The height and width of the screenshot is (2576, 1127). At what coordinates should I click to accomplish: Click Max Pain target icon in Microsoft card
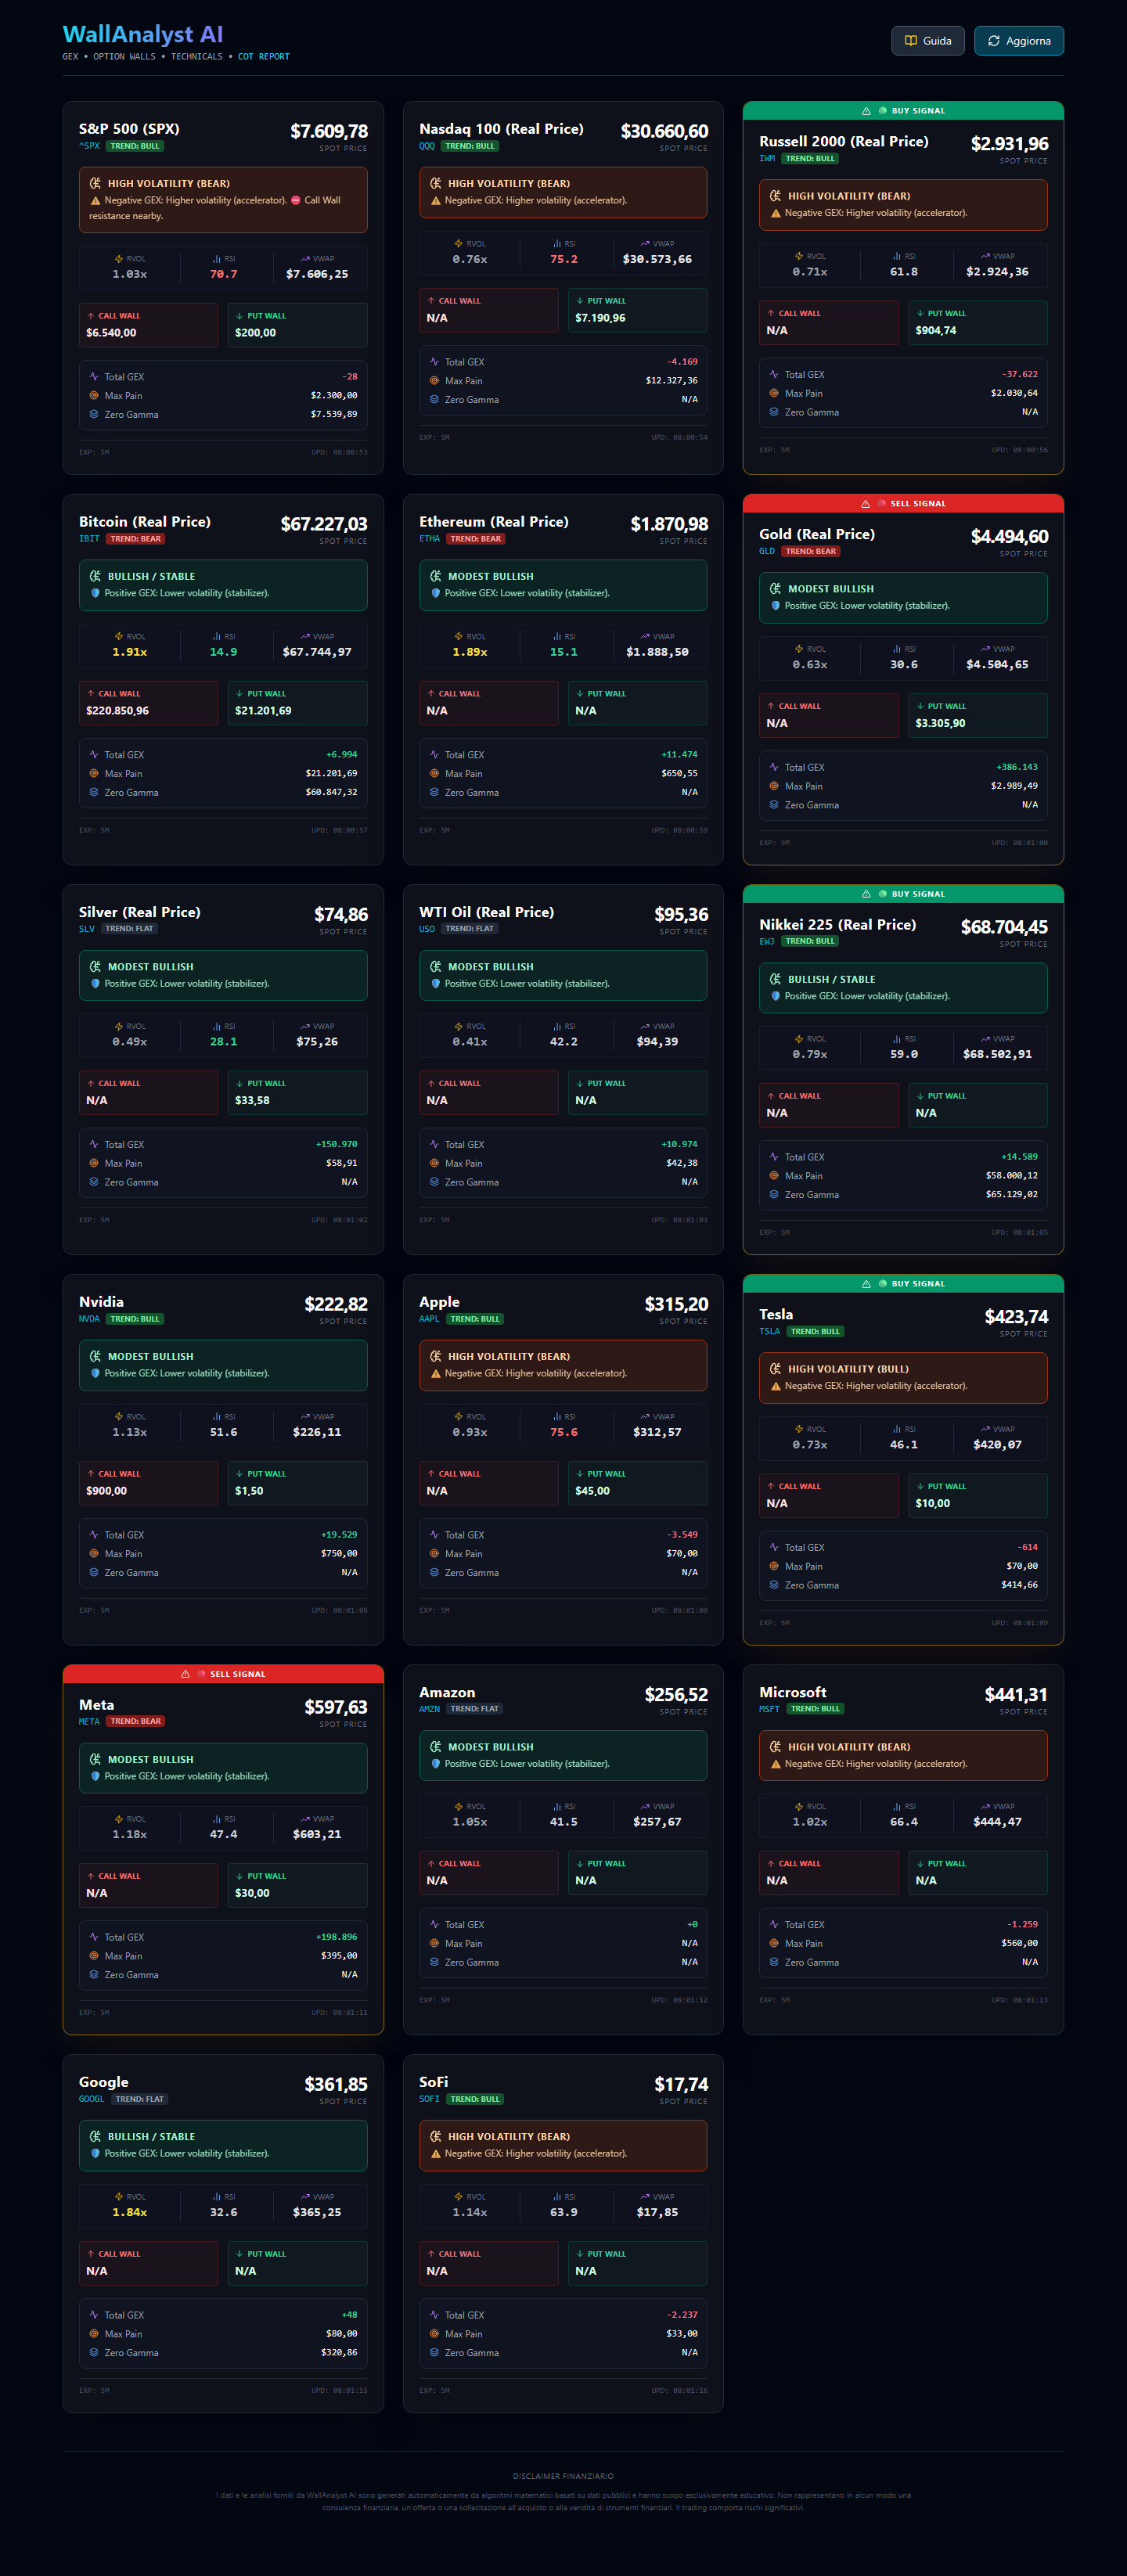pos(774,1944)
